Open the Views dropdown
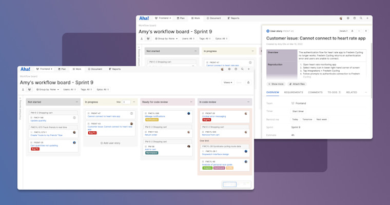This screenshot has height=205, width=390. (227, 83)
